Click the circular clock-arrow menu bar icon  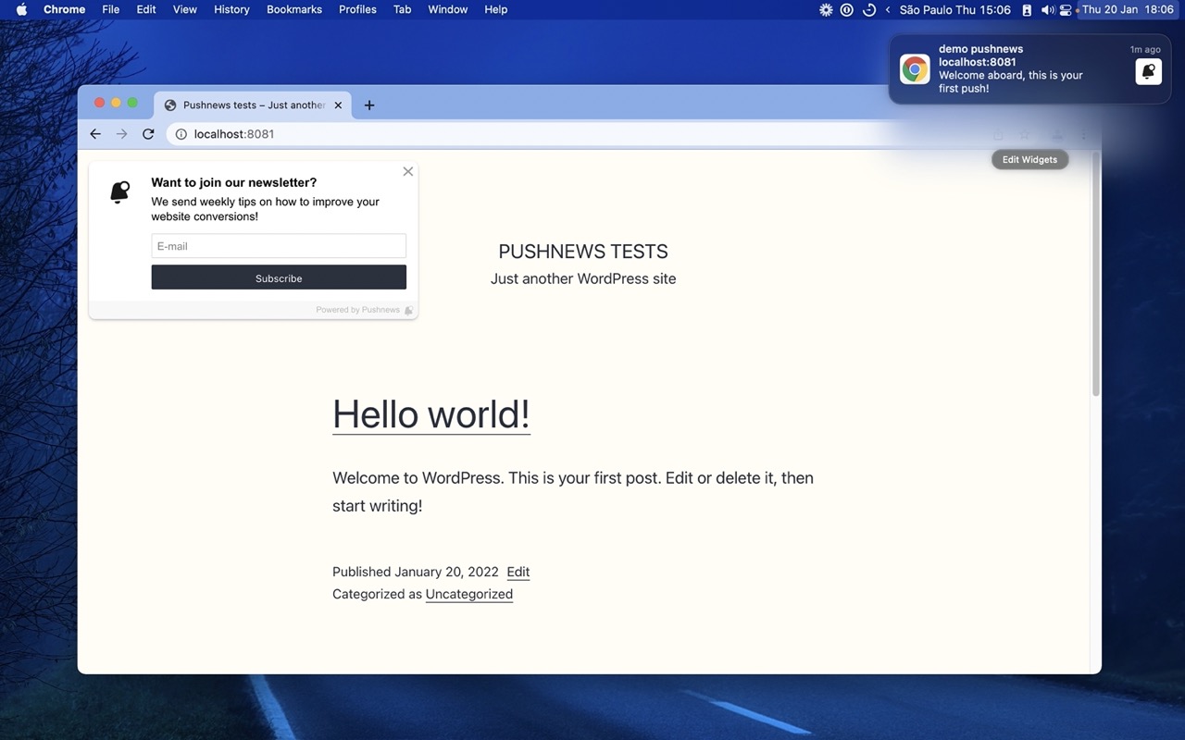pos(868,9)
